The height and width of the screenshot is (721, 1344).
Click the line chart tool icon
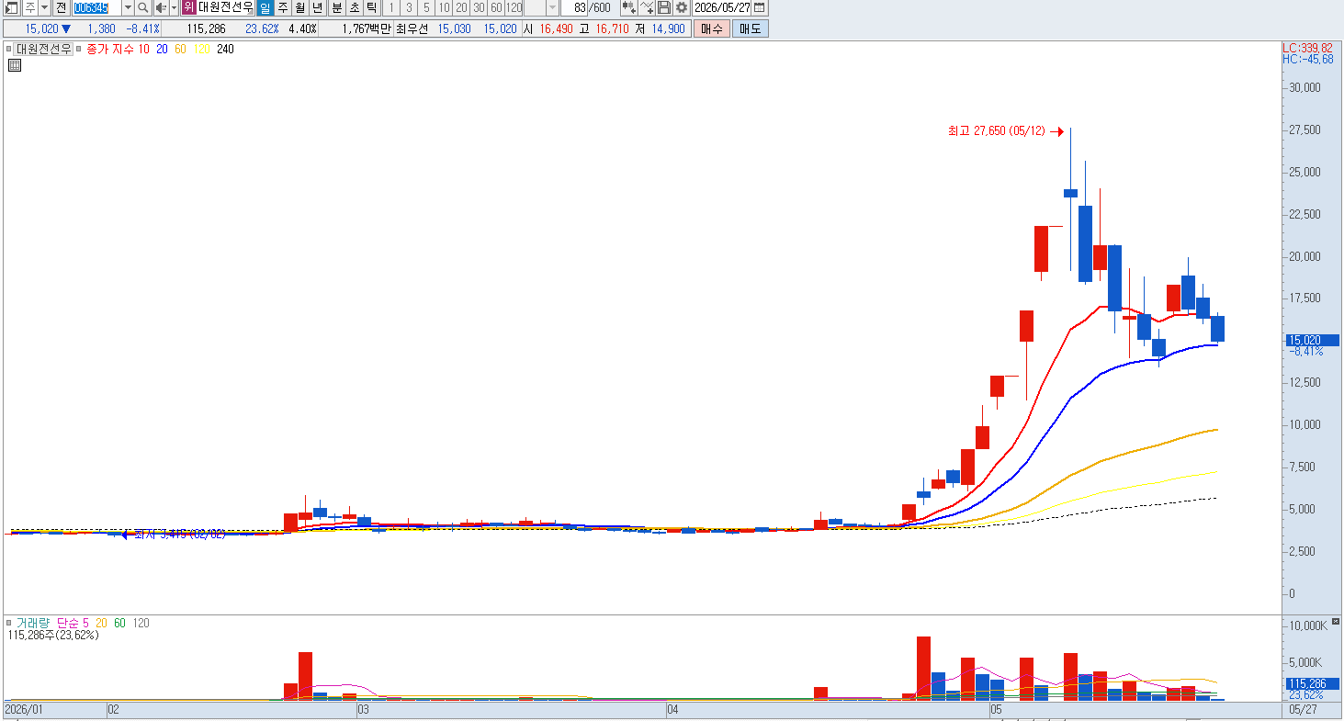[647, 7]
